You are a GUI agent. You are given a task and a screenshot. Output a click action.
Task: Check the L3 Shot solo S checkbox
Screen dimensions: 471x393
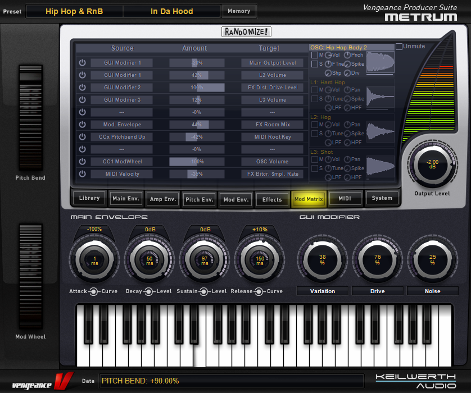coord(315,168)
